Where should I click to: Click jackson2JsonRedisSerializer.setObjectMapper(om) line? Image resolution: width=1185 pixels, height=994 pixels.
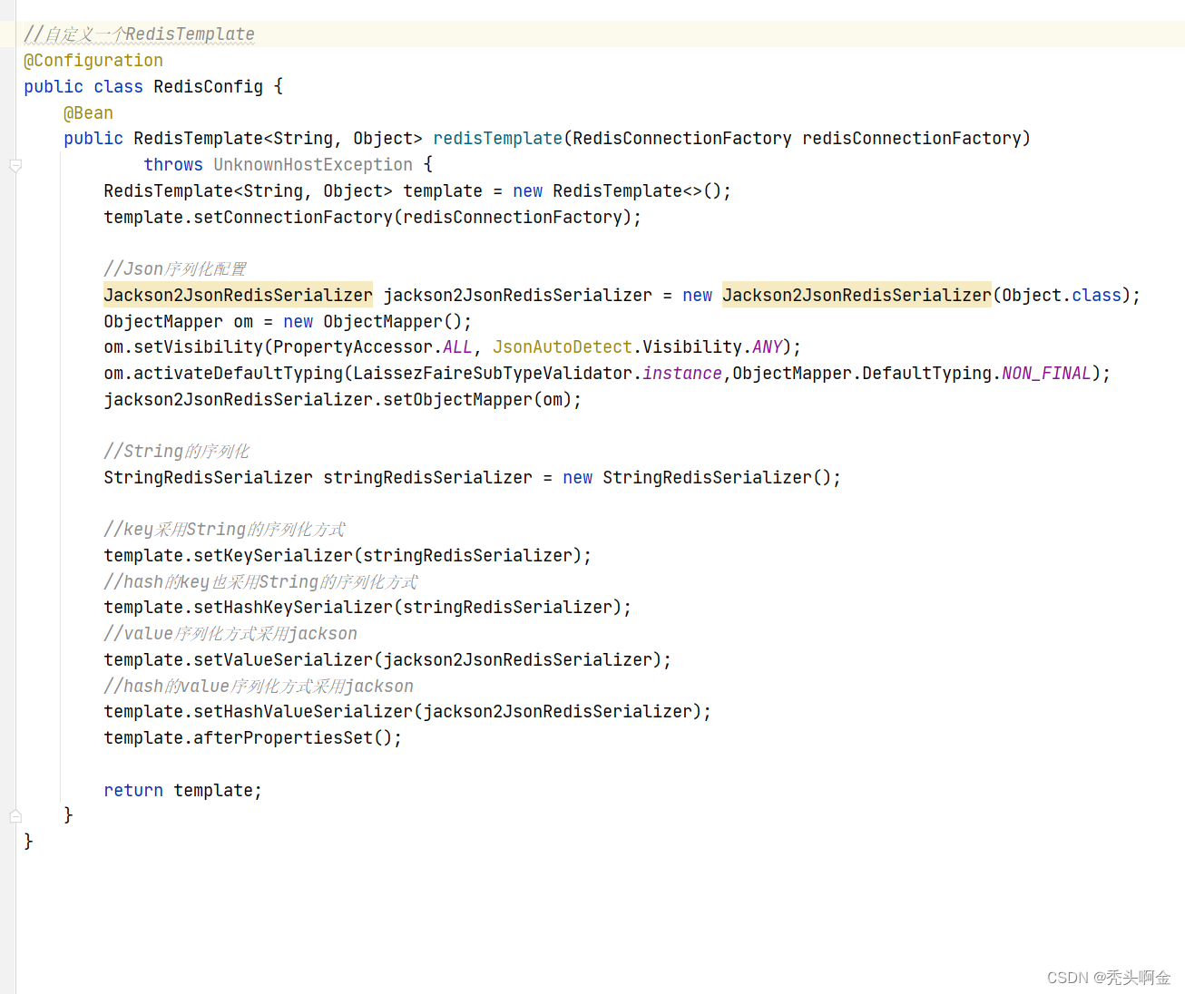coord(342,400)
